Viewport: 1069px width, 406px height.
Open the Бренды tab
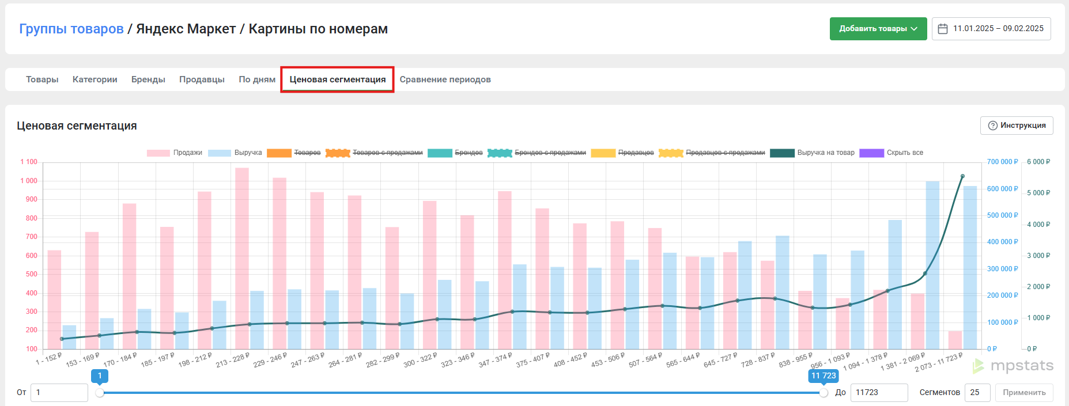(148, 79)
